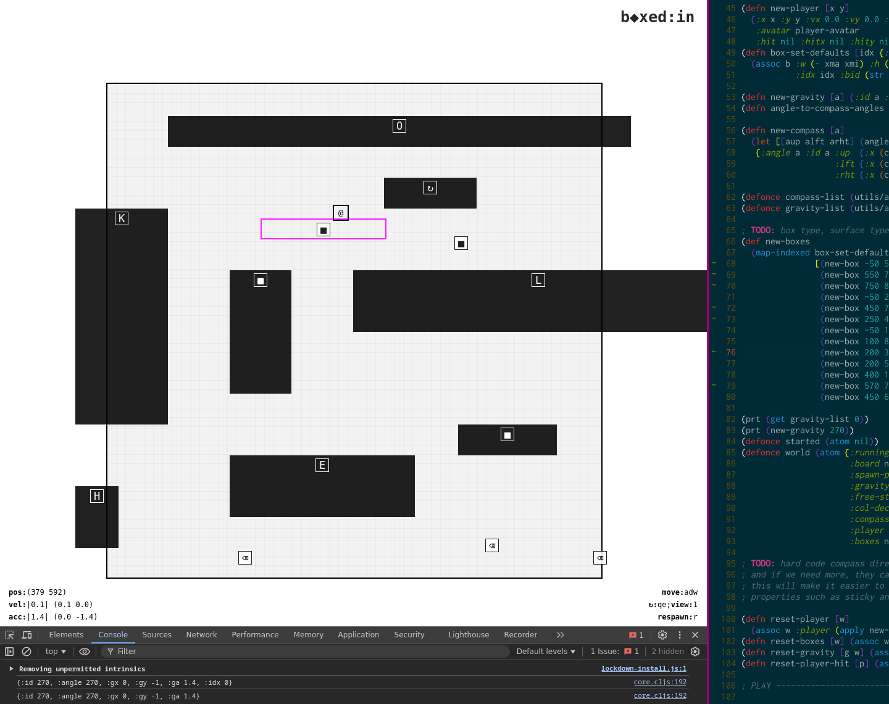Open the Sources tab

coord(157,635)
